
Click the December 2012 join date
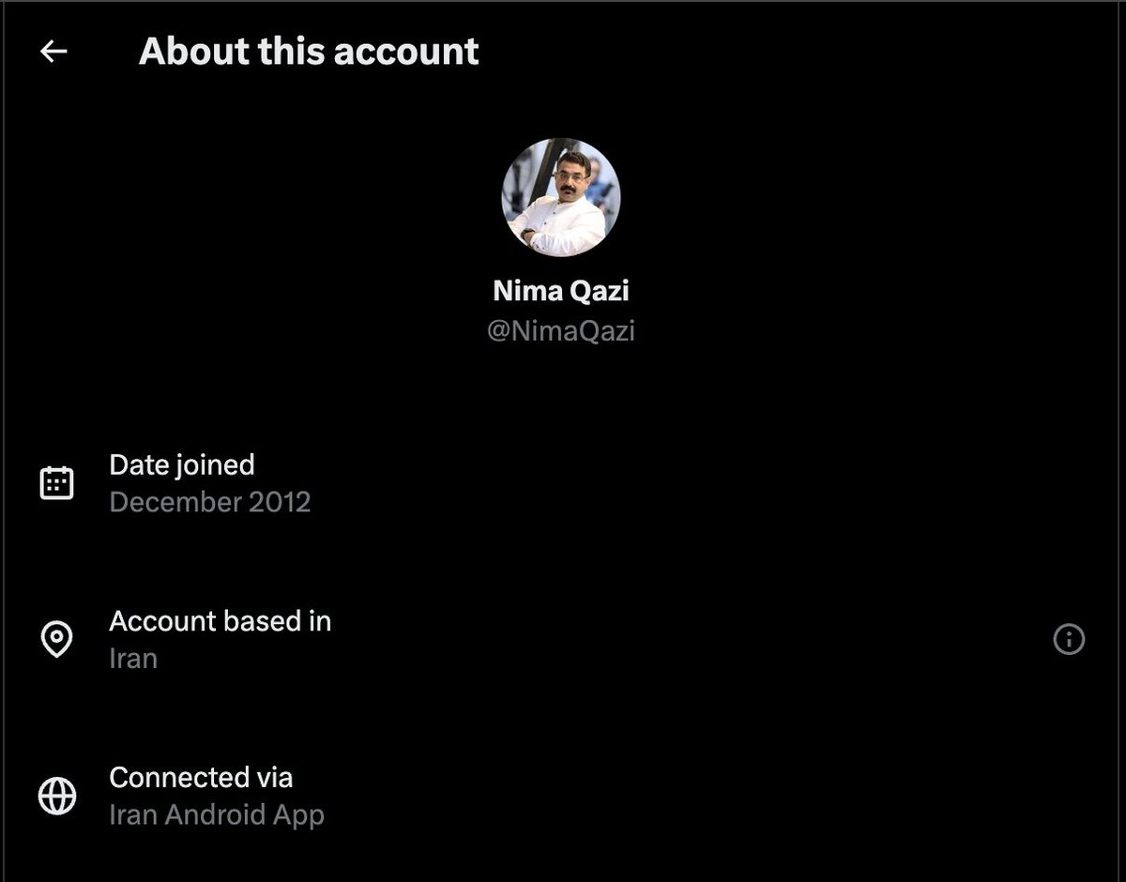point(210,502)
